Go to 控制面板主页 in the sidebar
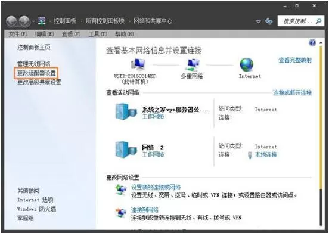 34,48
